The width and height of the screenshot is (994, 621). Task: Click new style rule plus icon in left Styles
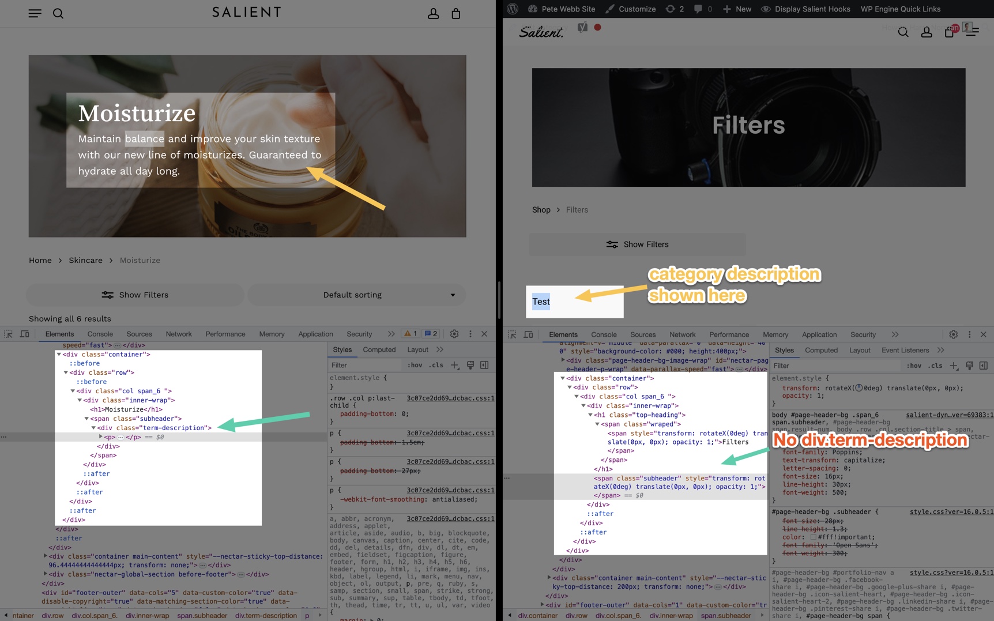click(x=455, y=365)
